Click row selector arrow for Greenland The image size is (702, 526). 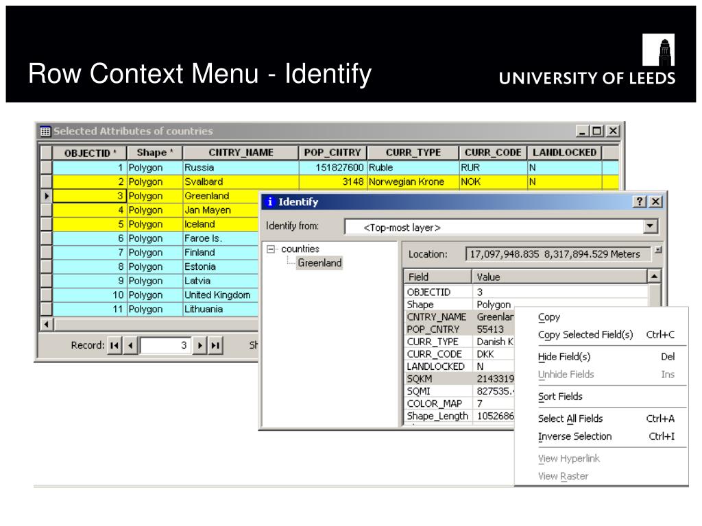(46, 196)
